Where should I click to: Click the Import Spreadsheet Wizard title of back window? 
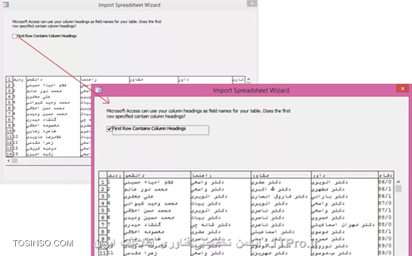pyautogui.click(x=129, y=5)
